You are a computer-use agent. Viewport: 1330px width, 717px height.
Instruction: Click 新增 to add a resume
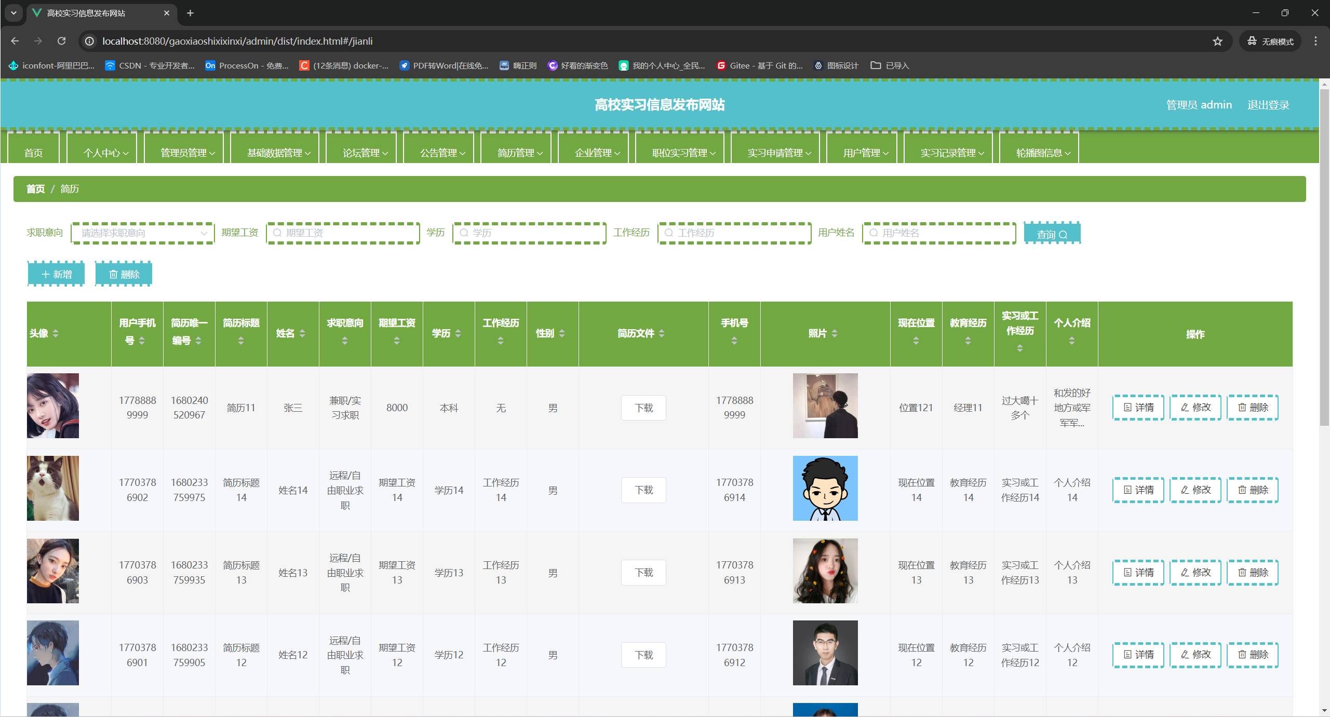56,274
